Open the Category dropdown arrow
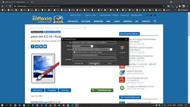This screenshot has height=107, width=190. [92, 46]
